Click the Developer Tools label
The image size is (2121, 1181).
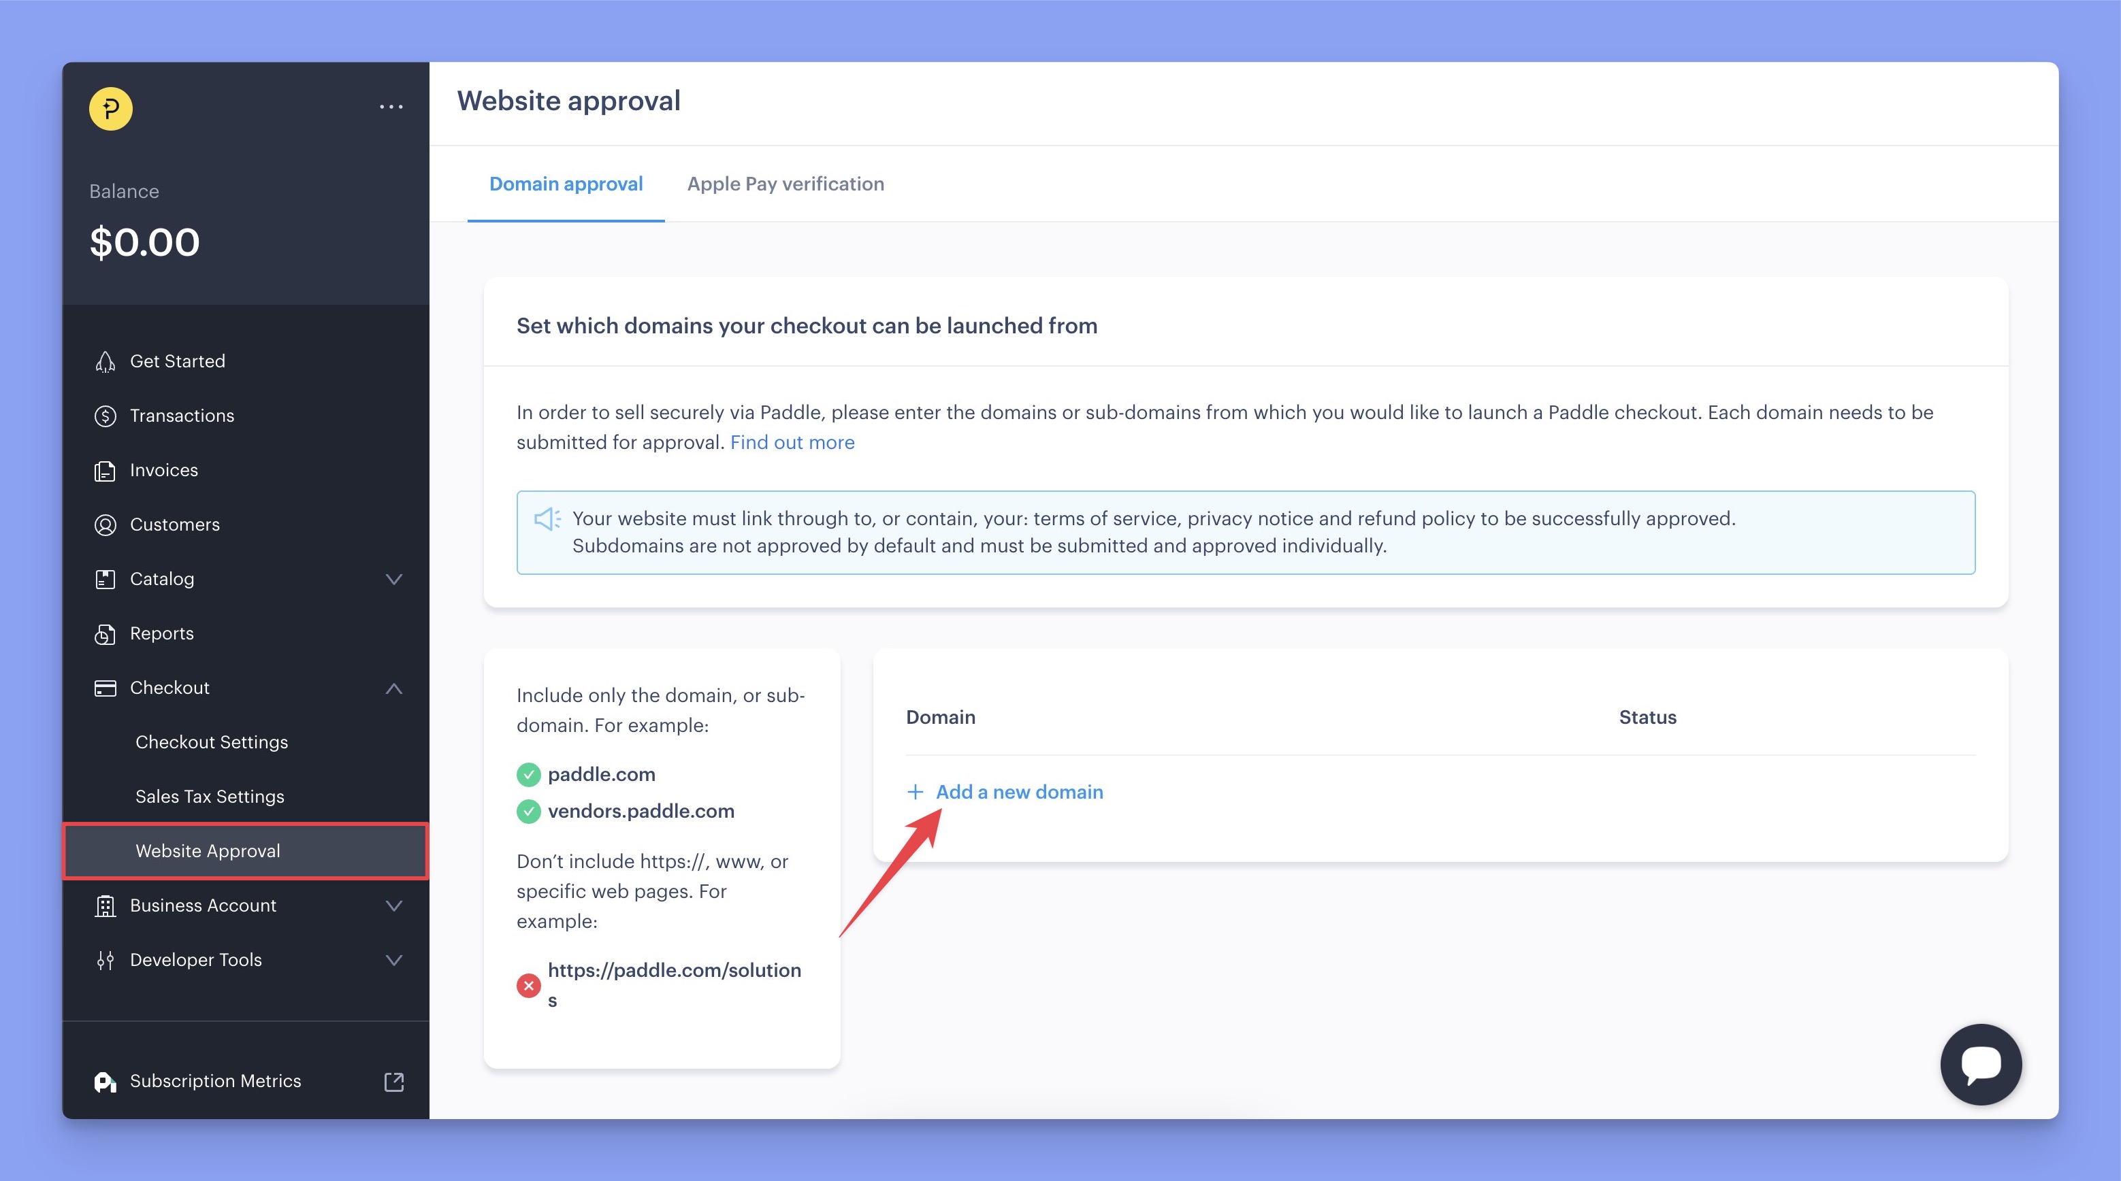[x=196, y=960]
